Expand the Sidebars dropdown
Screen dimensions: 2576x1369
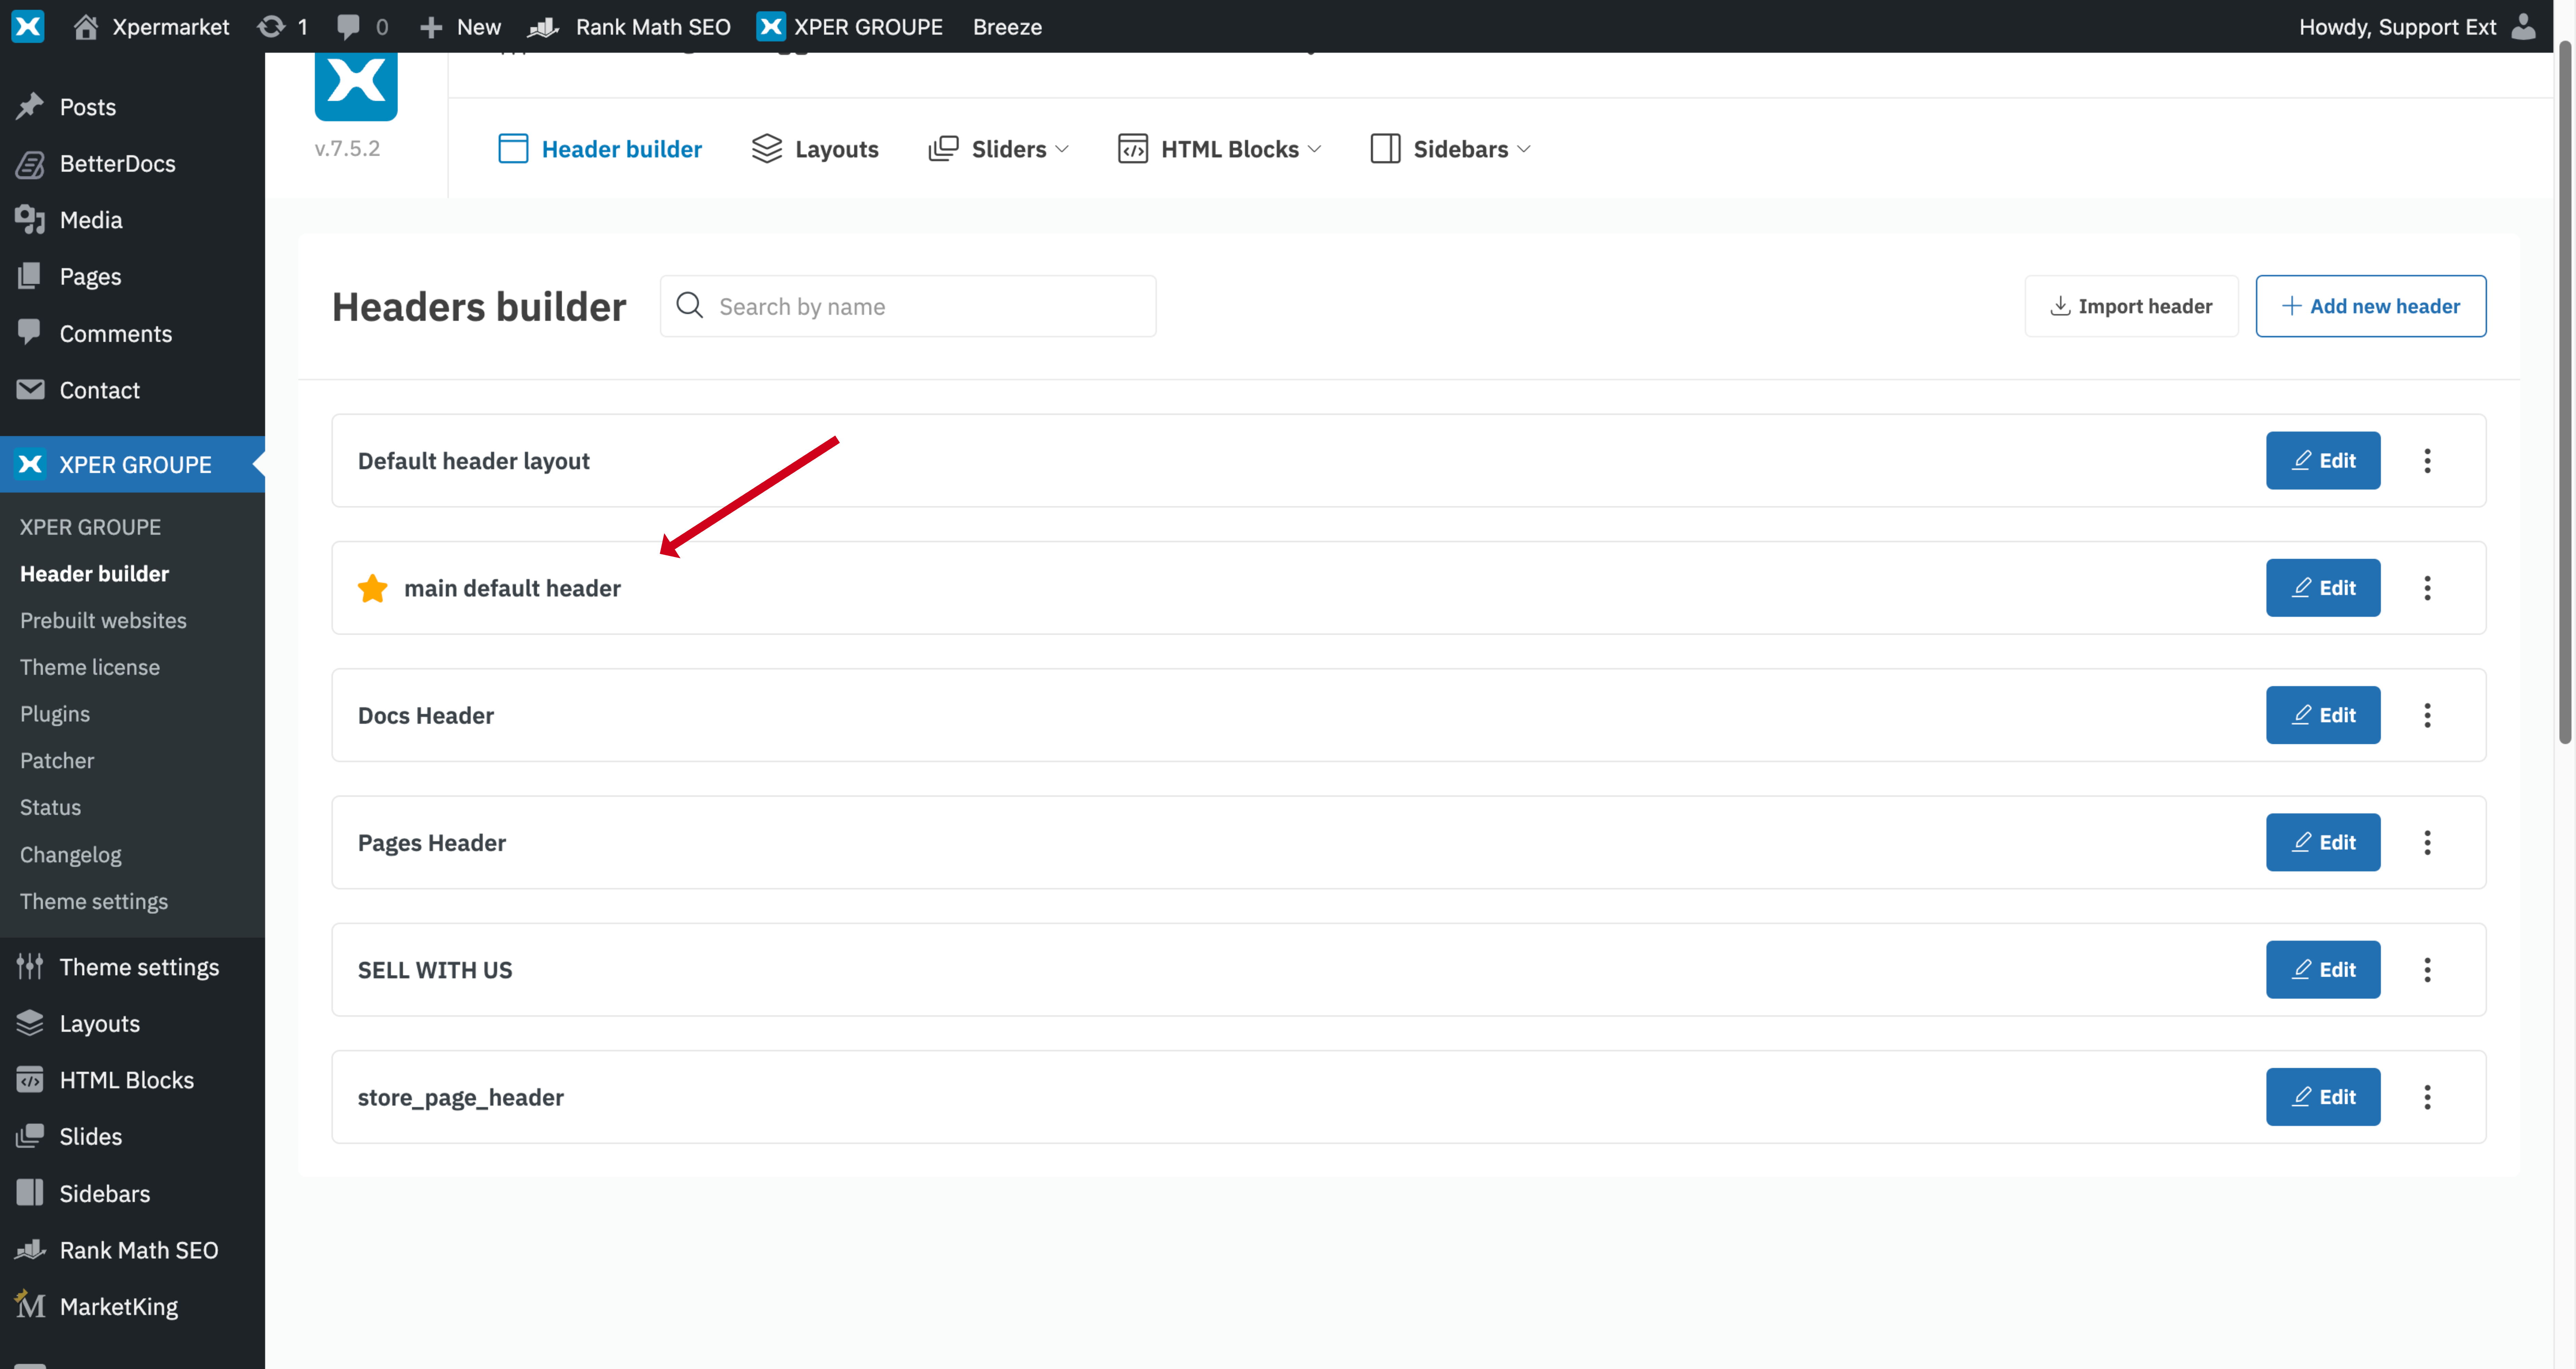tap(1450, 149)
